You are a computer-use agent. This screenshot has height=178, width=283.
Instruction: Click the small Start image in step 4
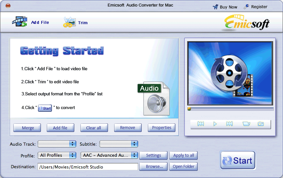click(x=45, y=108)
